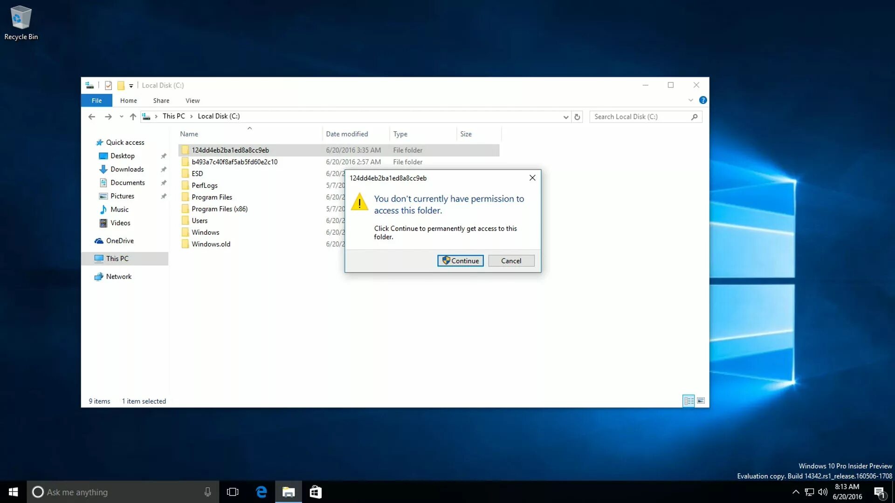Click the New folder quick access icon

[121, 85]
